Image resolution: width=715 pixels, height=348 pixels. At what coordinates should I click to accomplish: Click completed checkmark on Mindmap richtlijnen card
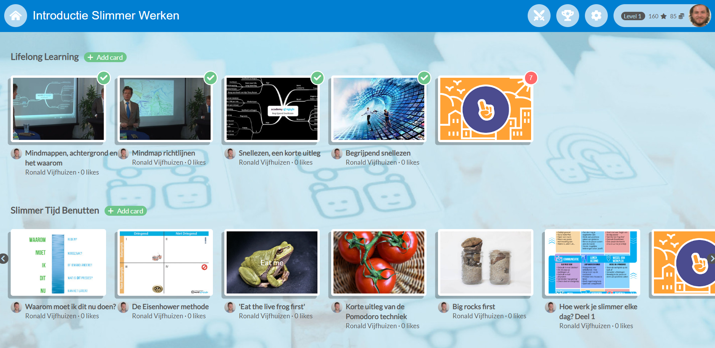[x=211, y=78]
